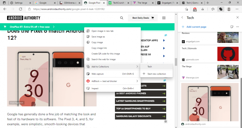Add the image to Tech collection
The height and width of the screenshot is (128, 242).
point(156,66)
